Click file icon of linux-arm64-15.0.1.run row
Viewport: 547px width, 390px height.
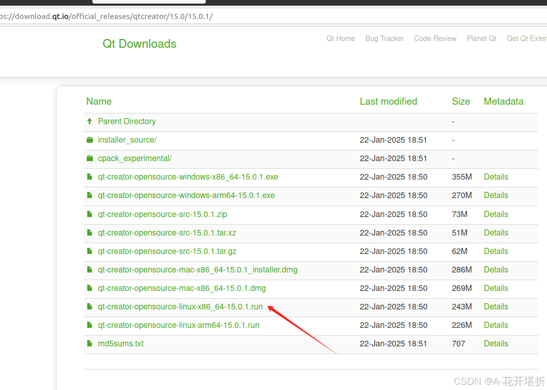pyautogui.click(x=90, y=325)
